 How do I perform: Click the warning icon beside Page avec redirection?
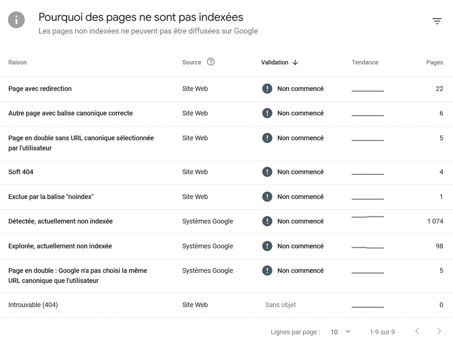(x=267, y=89)
